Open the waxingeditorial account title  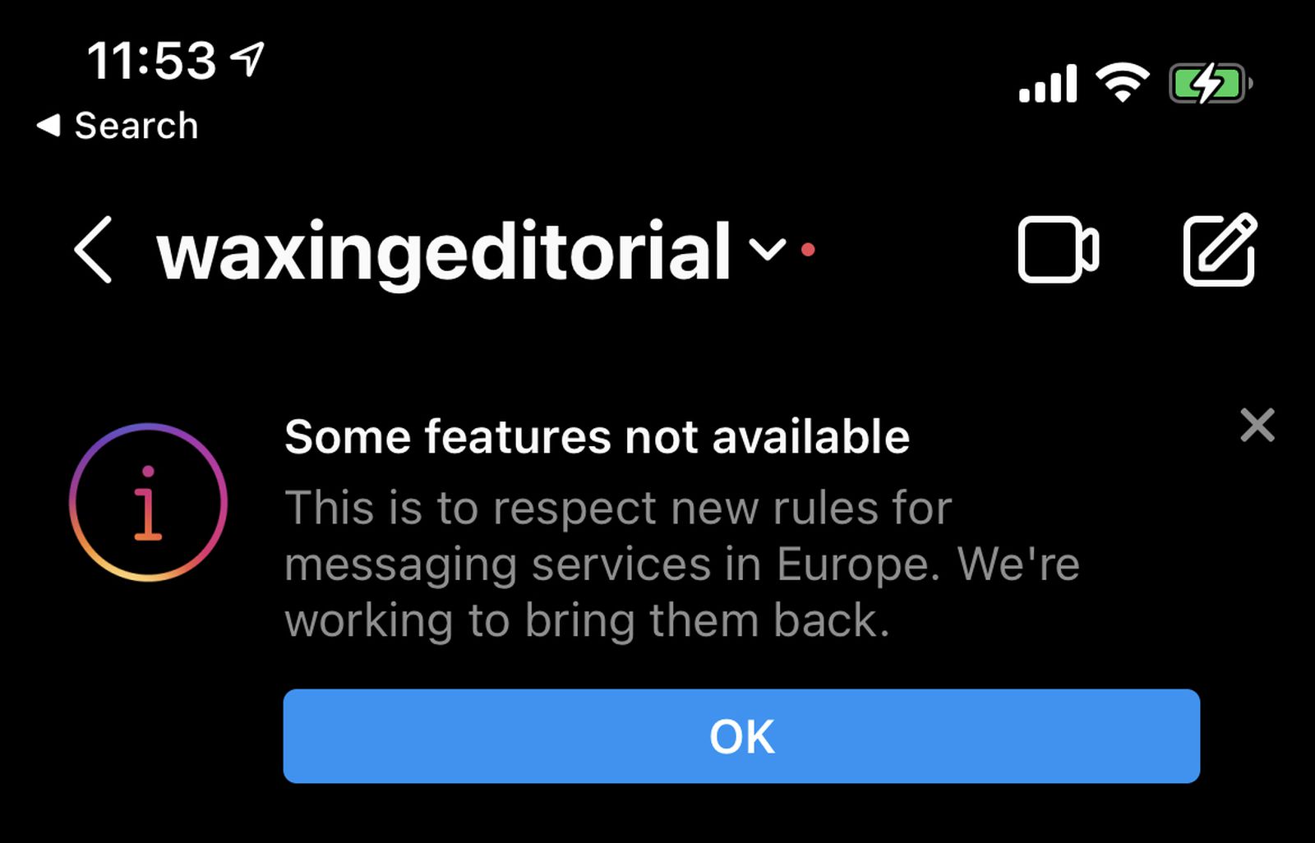point(444,251)
